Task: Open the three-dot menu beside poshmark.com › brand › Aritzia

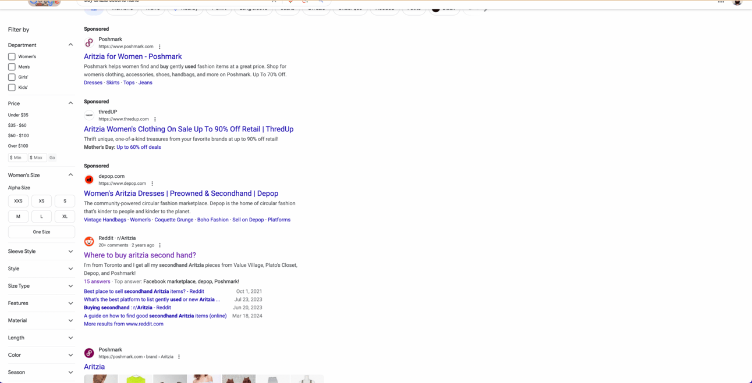Action: click(179, 357)
